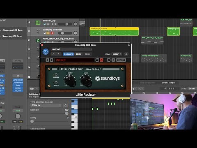Select the ADKI_serum_BA_big_bed_bass track name
This screenshot has height=148, width=197.
coord(58,39)
